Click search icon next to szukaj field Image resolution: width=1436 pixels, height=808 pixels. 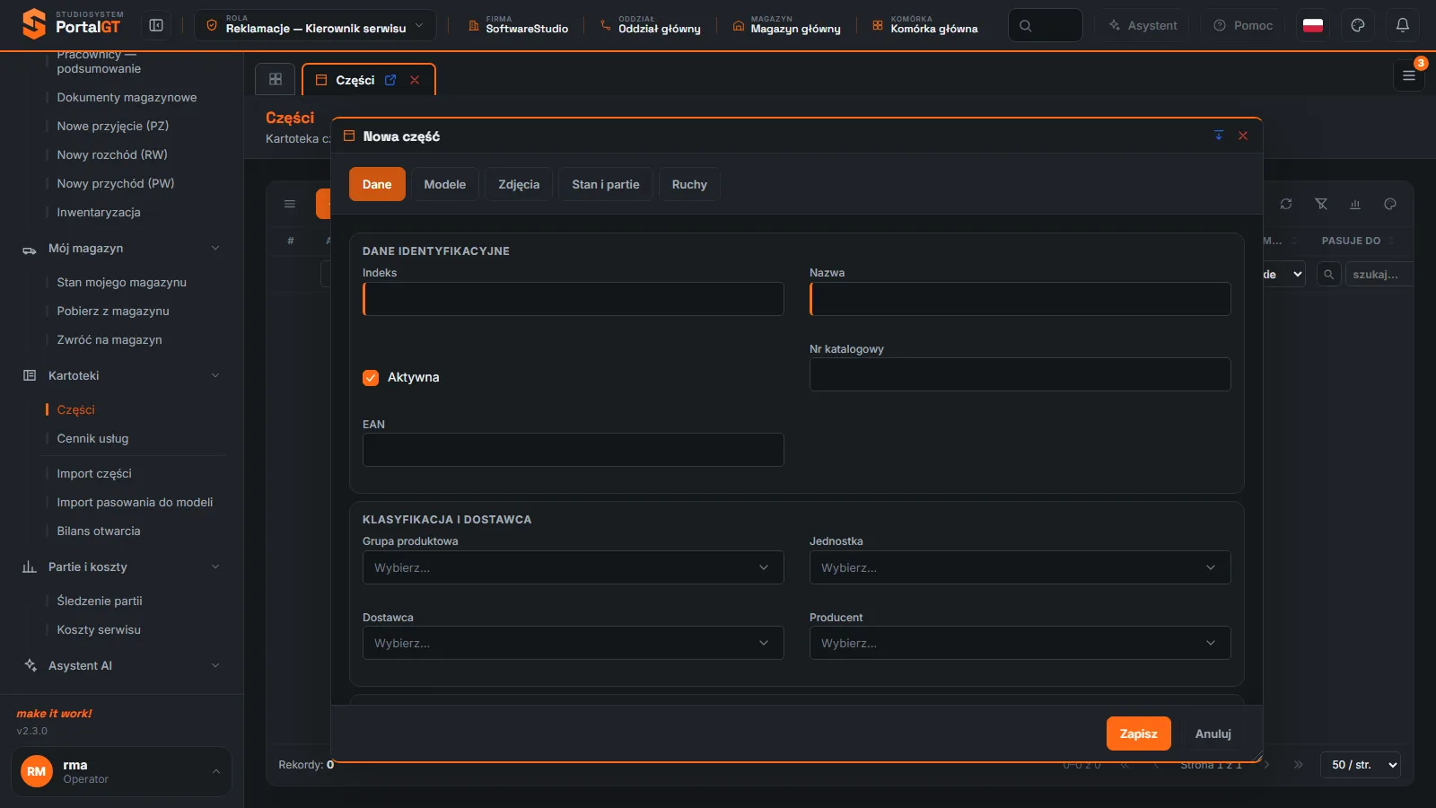click(x=1328, y=274)
